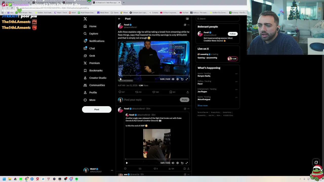Open Chat in the sidebar
This screenshot has width=324, height=182.
point(89,48)
